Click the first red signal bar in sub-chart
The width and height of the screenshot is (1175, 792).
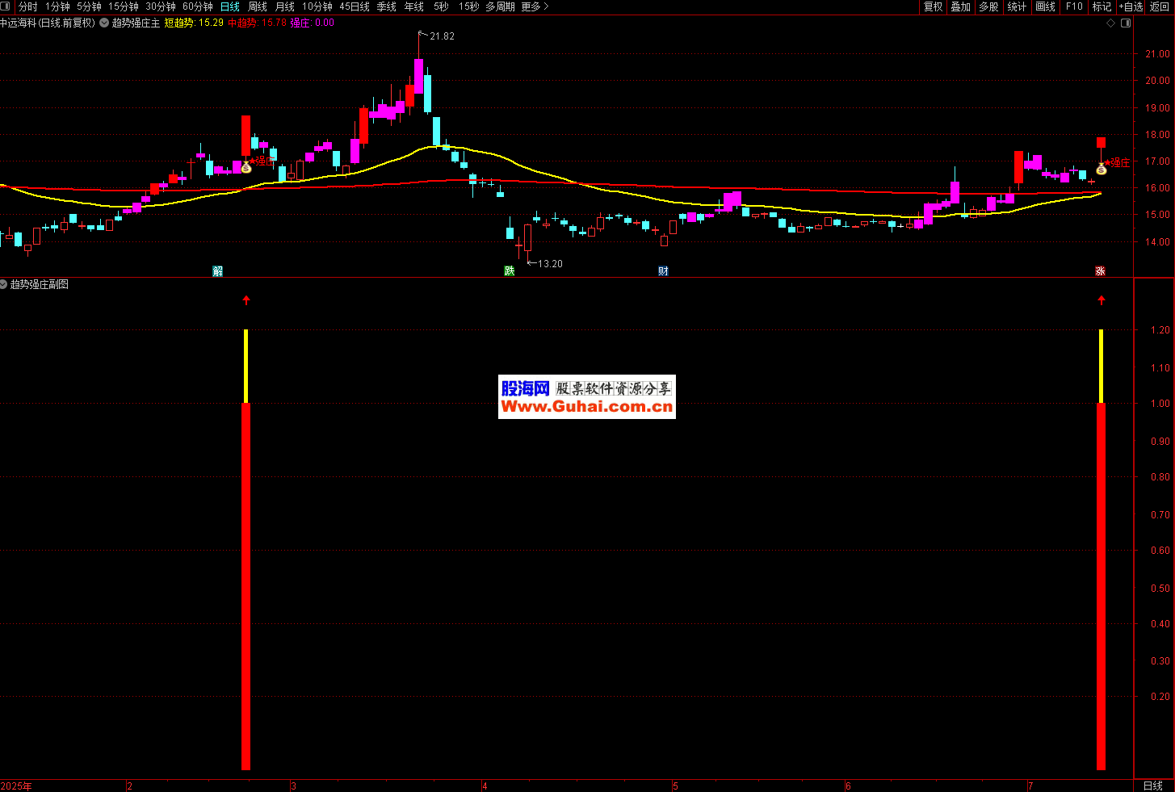(245, 586)
